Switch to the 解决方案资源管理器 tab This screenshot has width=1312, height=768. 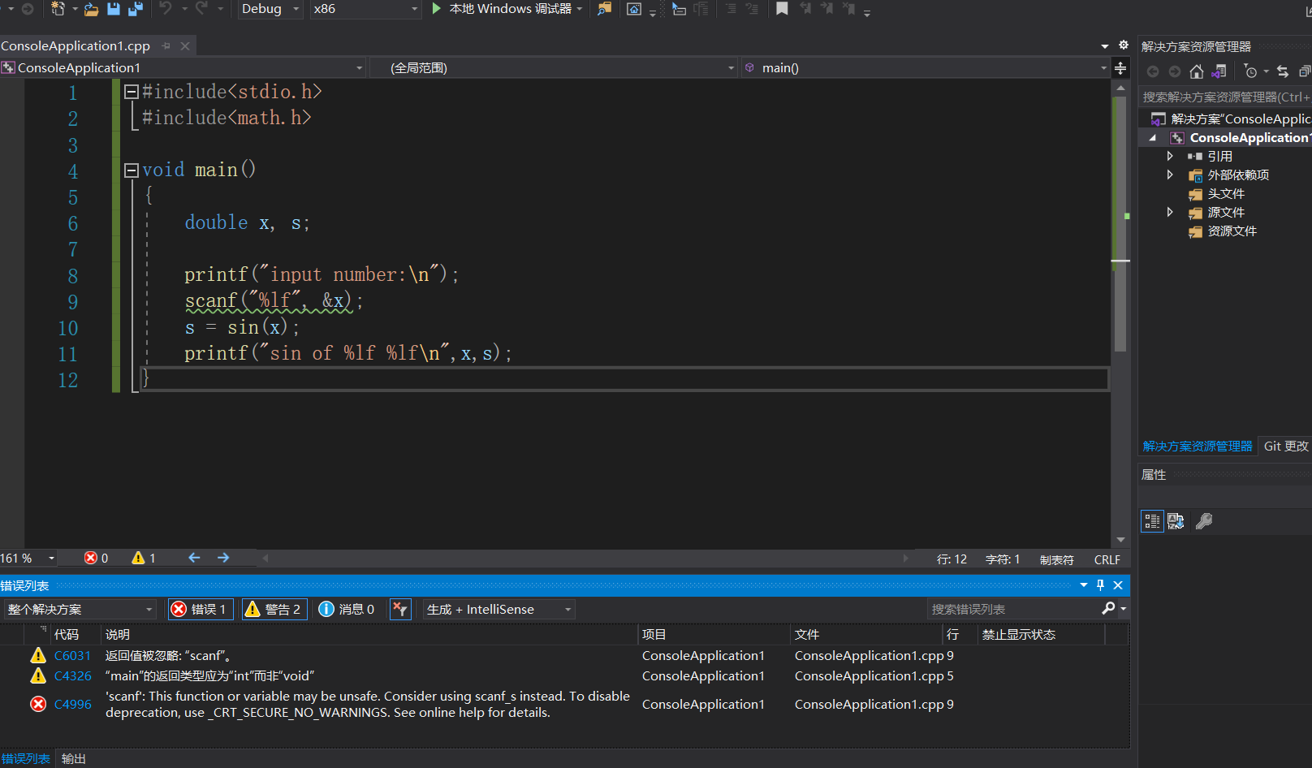tap(1198, 446)
